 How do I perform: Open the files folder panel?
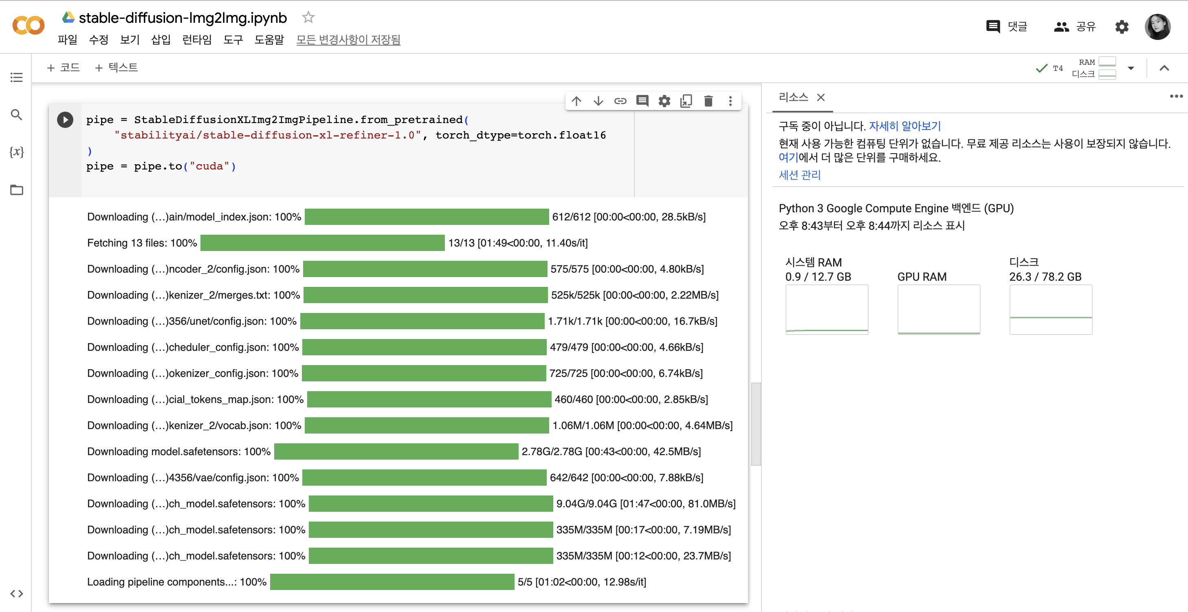tap(17, 189)
